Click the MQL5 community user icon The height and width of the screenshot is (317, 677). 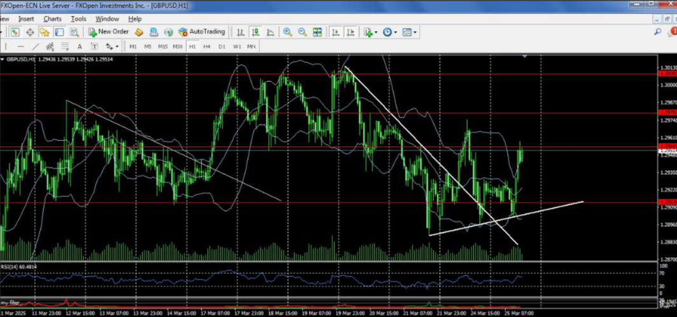click(153, 32)
